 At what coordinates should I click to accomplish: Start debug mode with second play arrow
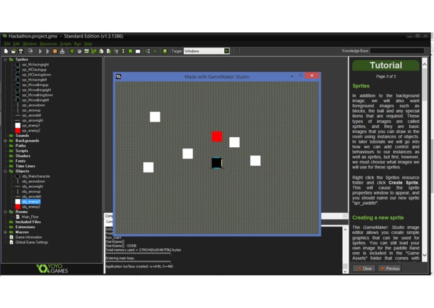coord(47,51)
